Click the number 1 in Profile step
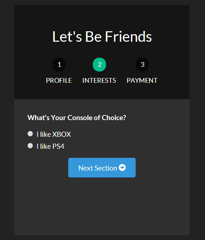Image resolution: width=205 pixels, height=240 pixels. (60, 64)
